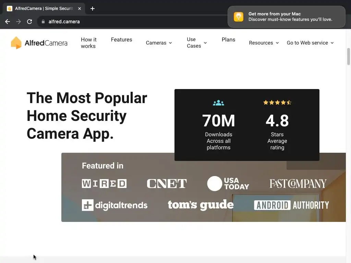Click the star rating icons
Image resolution: width=351 pixels, height=263 pixels.
[277, 102]
